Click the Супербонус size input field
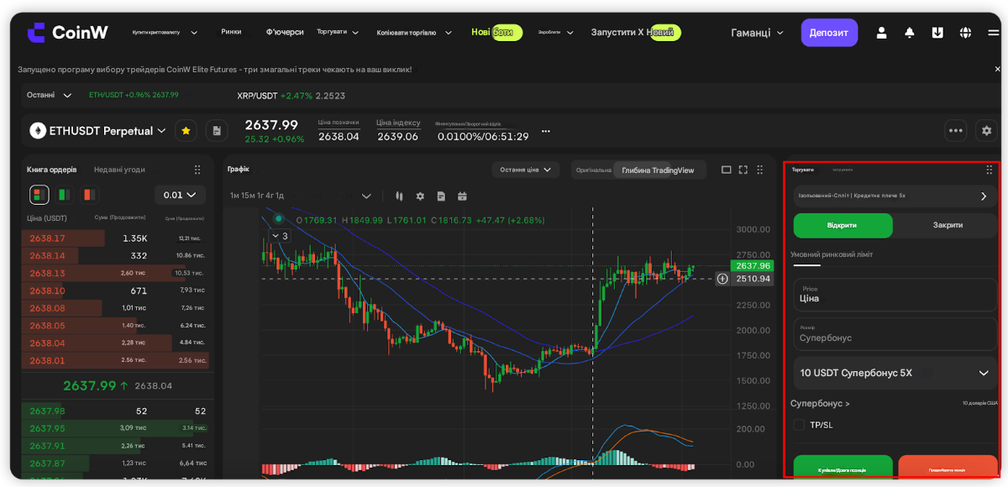 pos(895,333)
